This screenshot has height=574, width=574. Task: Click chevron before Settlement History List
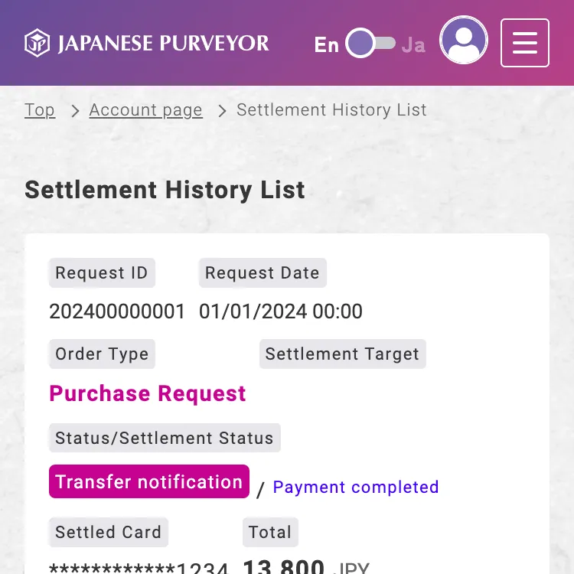pos(222,111)
